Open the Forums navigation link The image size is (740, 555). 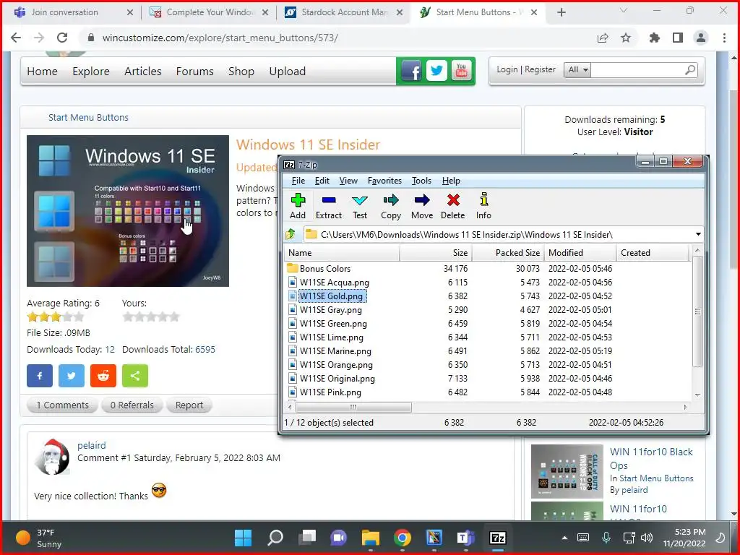[195, 72]
